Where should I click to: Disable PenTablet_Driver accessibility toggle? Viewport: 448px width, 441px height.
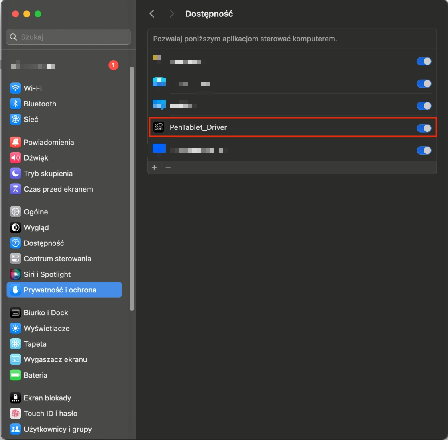[x=424, y=128]
